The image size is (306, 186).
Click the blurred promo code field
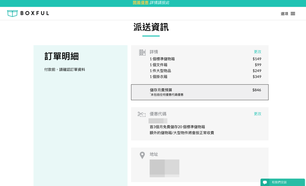click(x=157, y=120)
